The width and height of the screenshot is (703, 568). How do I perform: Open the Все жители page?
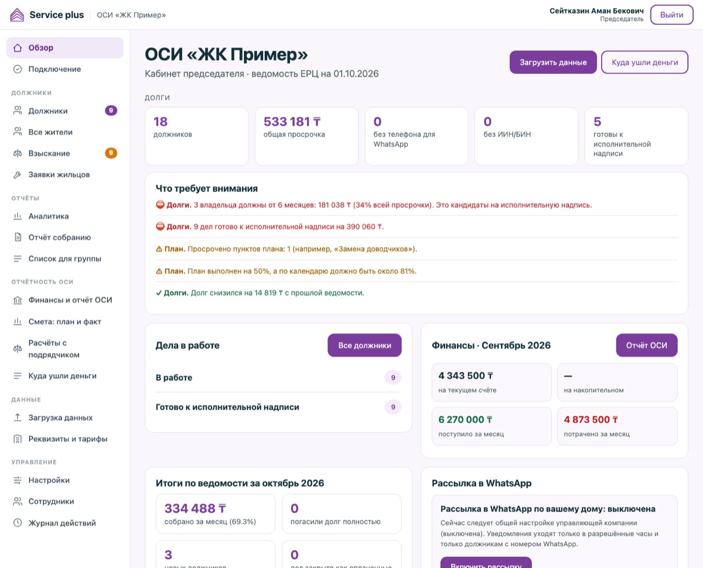click(65, 132)
